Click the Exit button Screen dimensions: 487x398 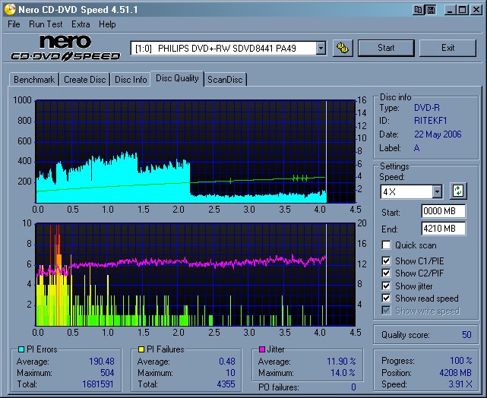447,48
